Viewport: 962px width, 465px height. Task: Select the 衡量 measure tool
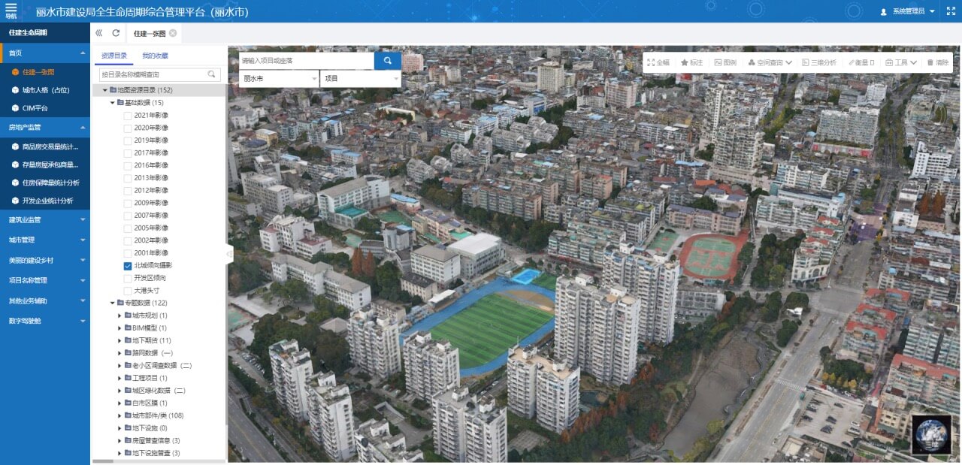click(861, 62)
